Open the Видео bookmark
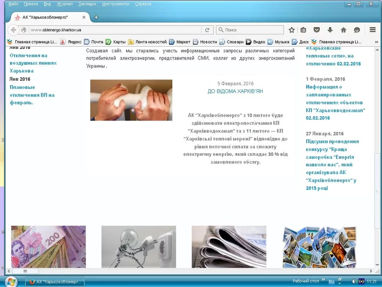 tap(256, 42)
